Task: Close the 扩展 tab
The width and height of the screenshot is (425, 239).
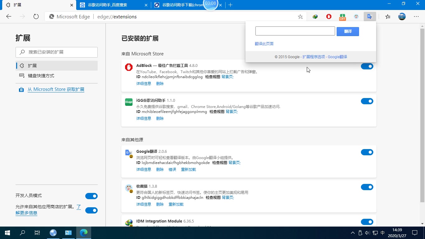Action: [x=72, y=5]
